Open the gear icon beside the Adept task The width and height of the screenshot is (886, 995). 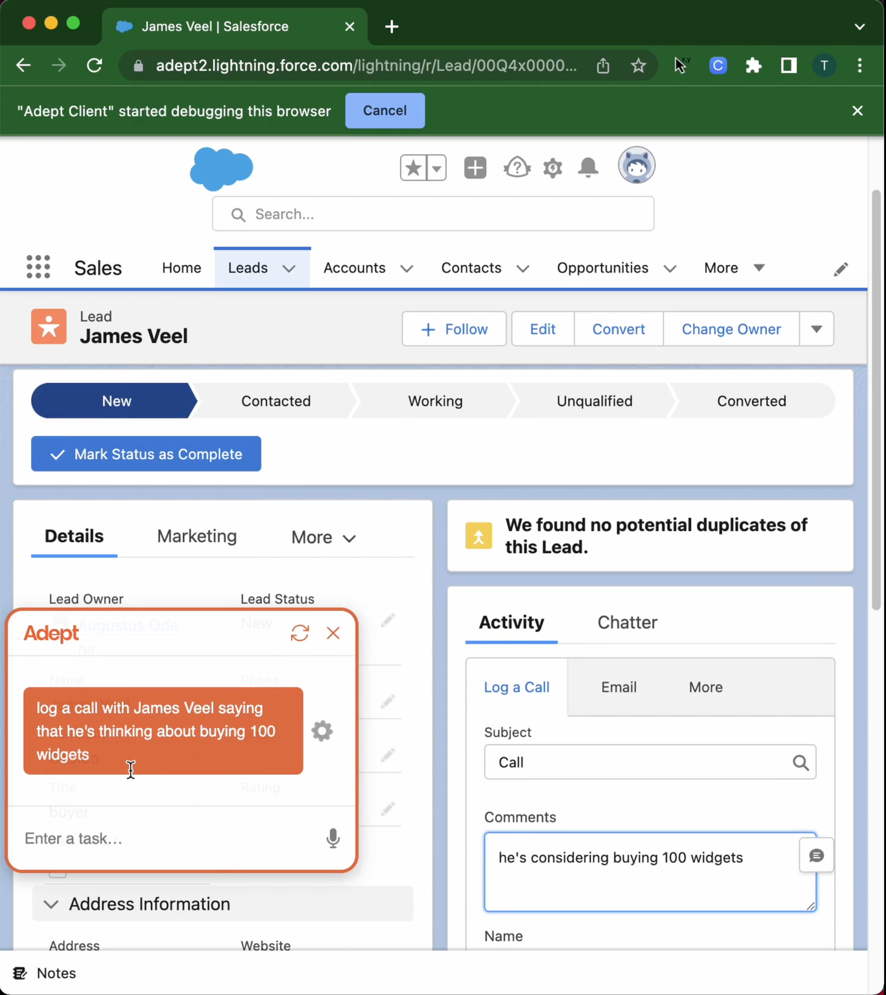322,731
